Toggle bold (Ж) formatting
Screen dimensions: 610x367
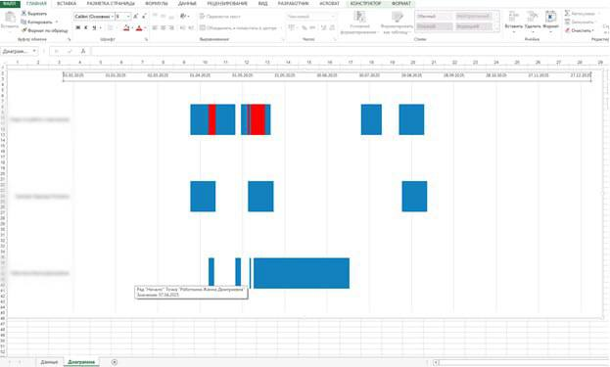pos(77,28)
